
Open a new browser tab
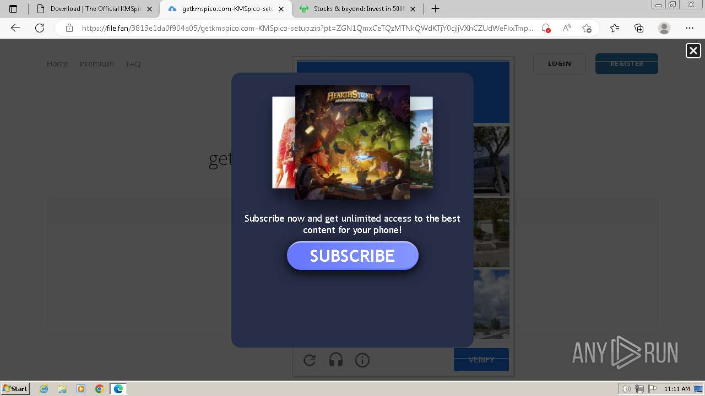click(x=435, y=9)
